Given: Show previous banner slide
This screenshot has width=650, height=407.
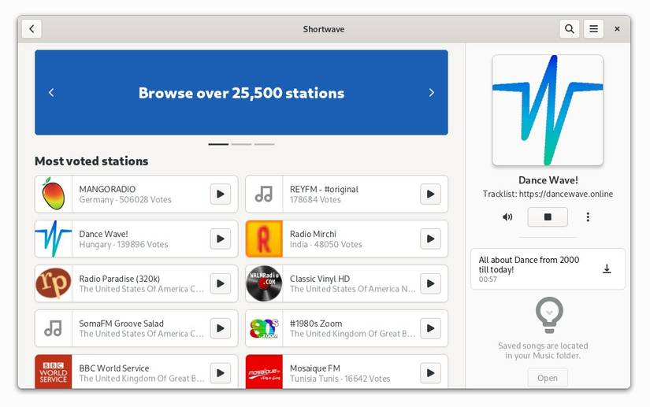Looking at the screenshot, I should pos(51,92).
